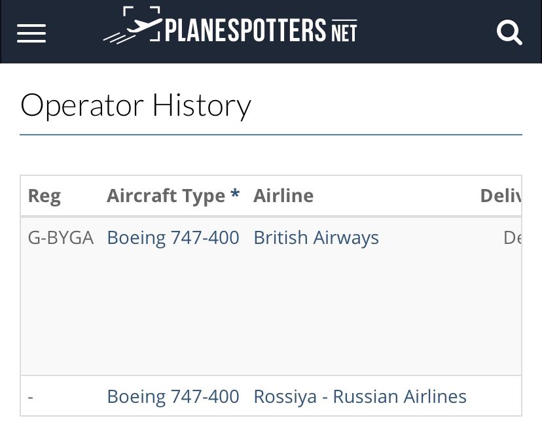Open Rossiya - Russian Airlines link
Screen dimensions: 542x431
coord(360,396)
